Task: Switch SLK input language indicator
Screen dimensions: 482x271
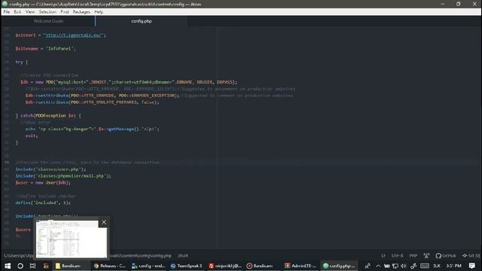Action: click(x=437, y=266)
